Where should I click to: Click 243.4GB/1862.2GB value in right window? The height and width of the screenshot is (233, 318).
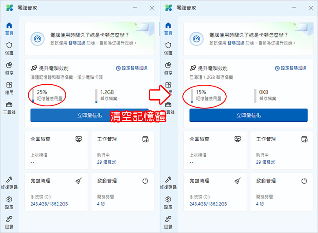tap(208, 204)
